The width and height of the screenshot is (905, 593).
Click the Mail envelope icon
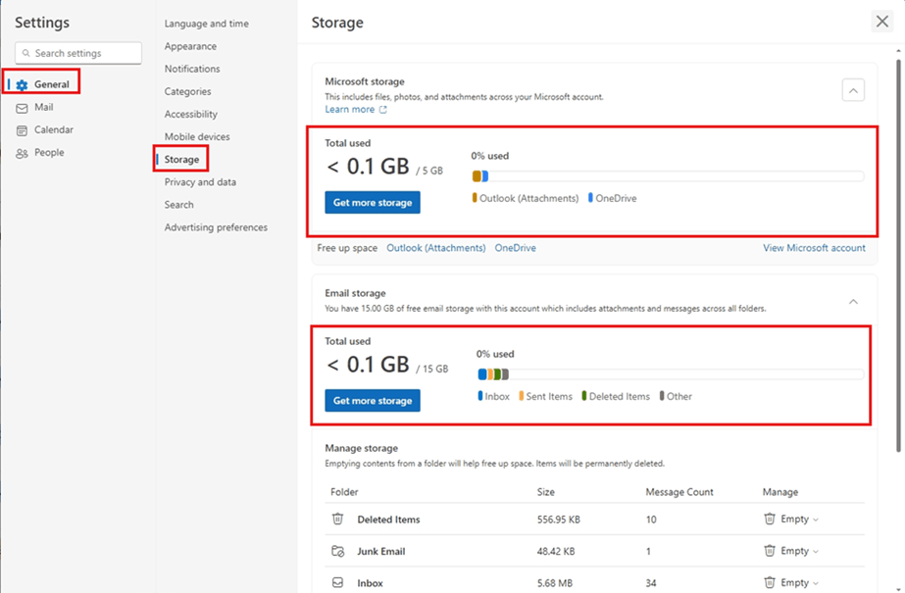pyautogui.click(x=22, y=108)
